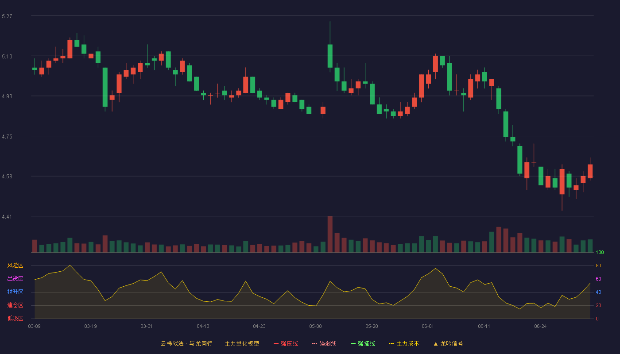The width and height of the screenshot is (620, 354).
Task: Click the red 0 indicator scale value
Action: click(x=597, y=319)
